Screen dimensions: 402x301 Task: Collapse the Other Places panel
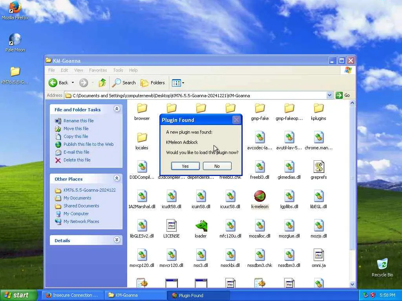pyautogui.click(x=117, y=178)
